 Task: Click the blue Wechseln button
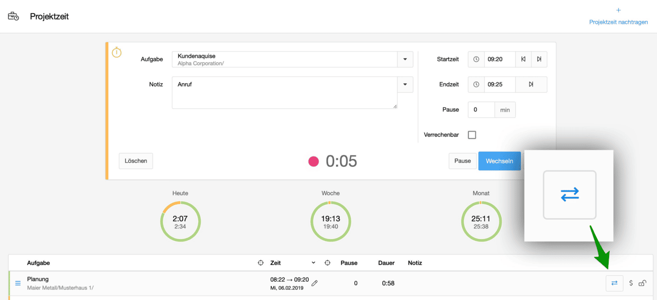coord(499,161)
